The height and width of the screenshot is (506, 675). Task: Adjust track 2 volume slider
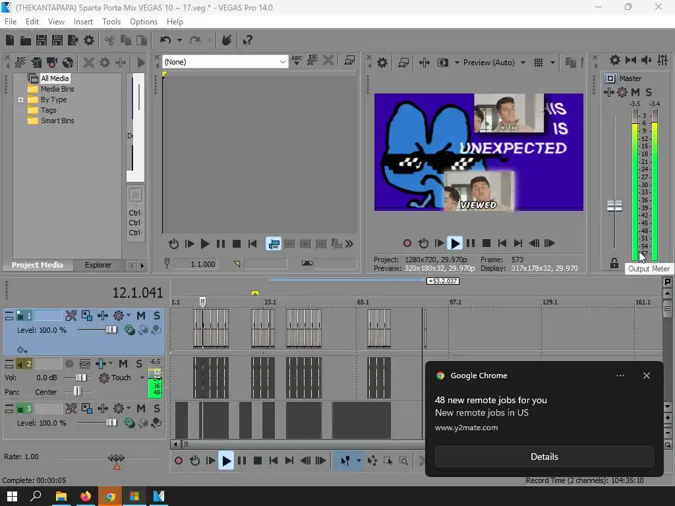pyautogui.click(x=80, y=378)
